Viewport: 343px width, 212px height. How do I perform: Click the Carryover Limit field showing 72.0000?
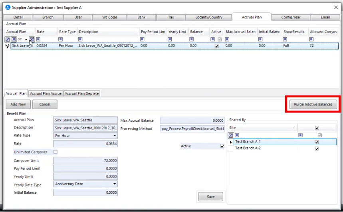coord(85,160)
